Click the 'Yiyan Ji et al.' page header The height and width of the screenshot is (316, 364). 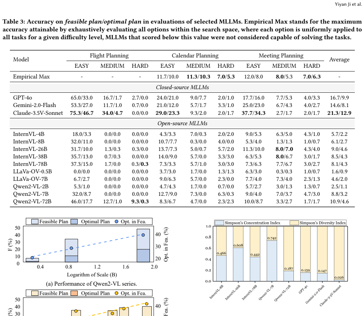coord(348,4)
